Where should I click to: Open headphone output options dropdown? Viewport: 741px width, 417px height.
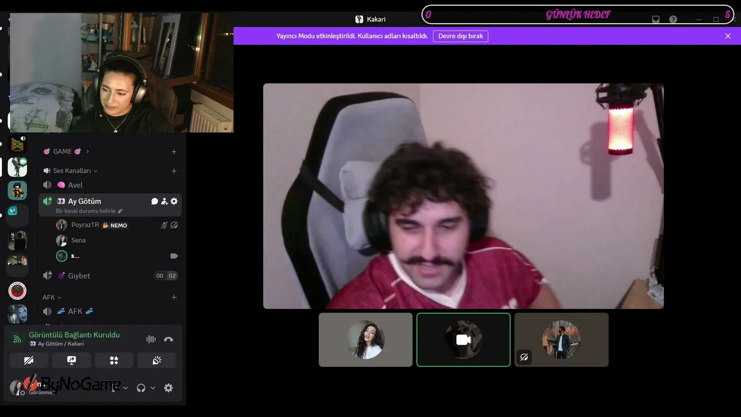click(x=153, y=388)
